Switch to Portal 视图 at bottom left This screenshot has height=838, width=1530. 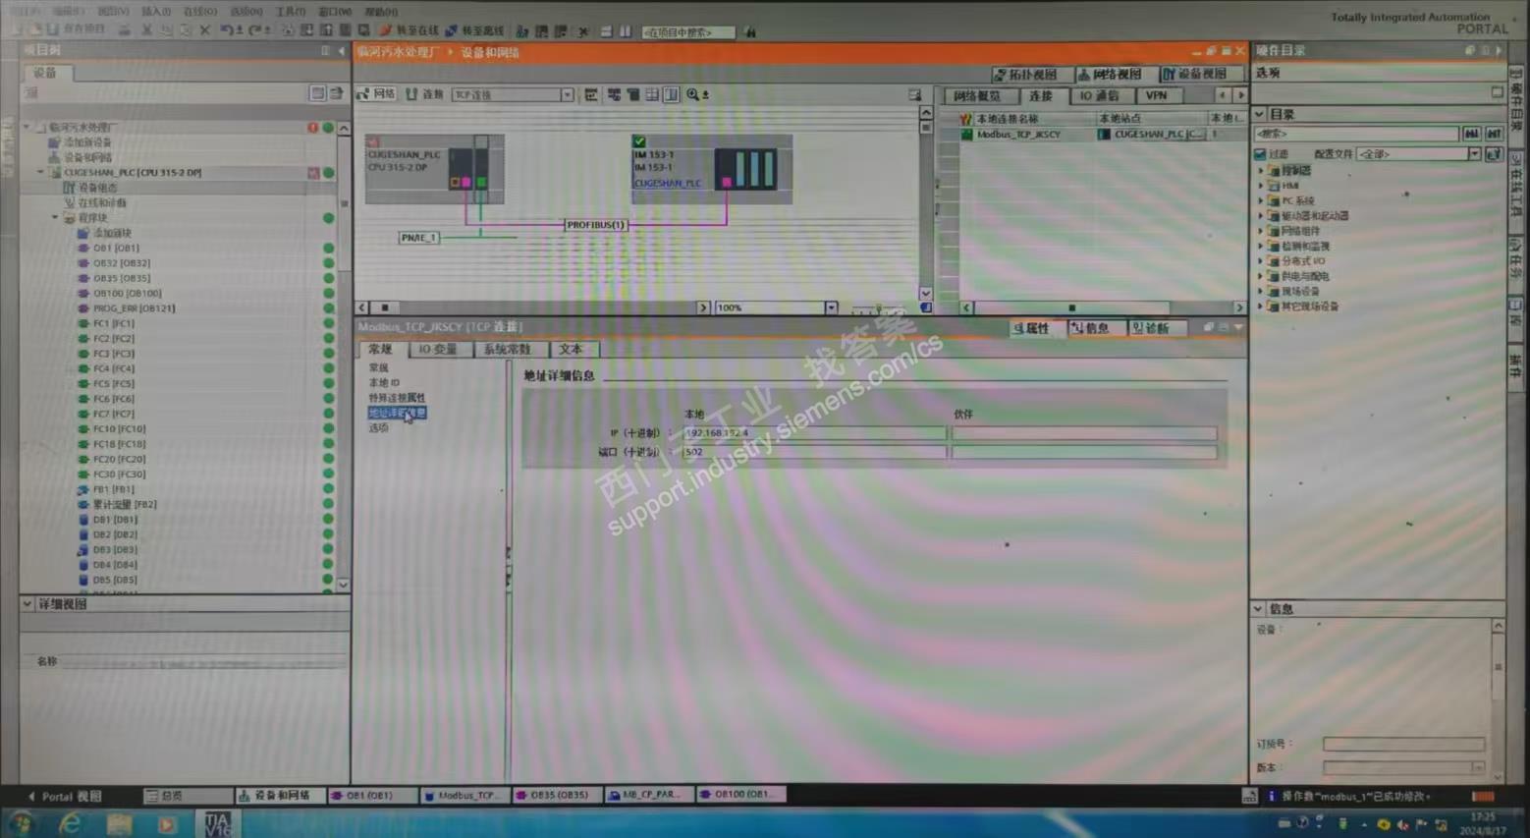65,796
